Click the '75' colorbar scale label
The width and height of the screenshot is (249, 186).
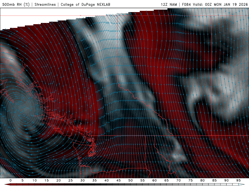tap(190, 180)
